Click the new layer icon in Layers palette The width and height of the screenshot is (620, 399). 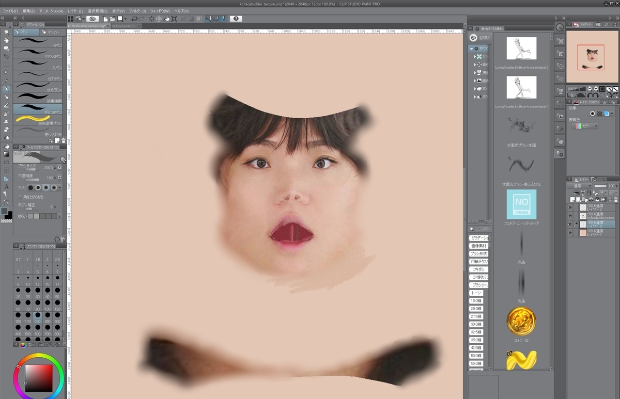572,199
